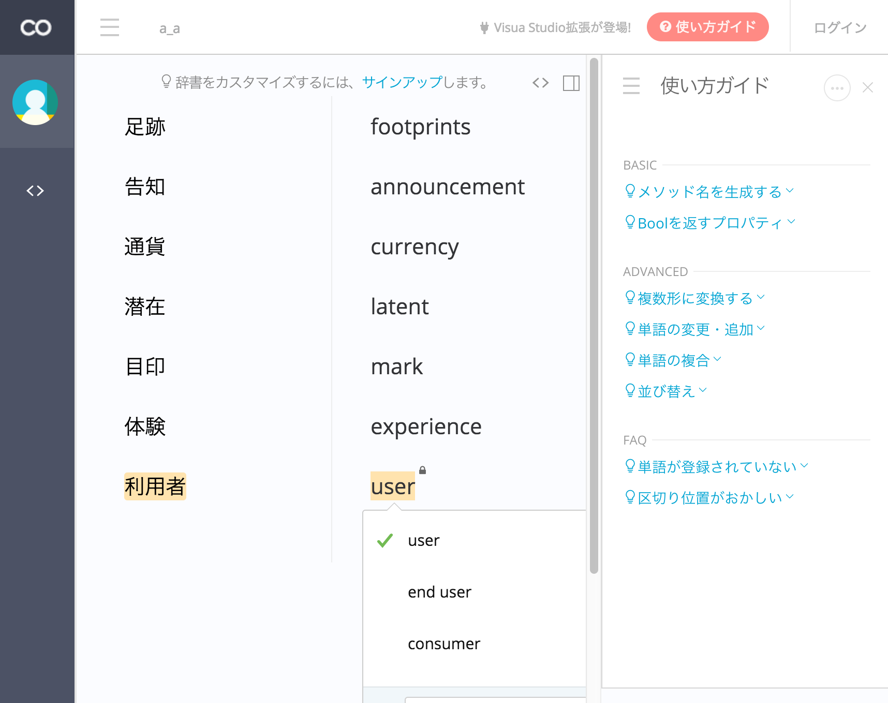This screenshot has height=703, width=888.
Task: Expand the 複数形に変換する topic
Action: coord(695,298)
